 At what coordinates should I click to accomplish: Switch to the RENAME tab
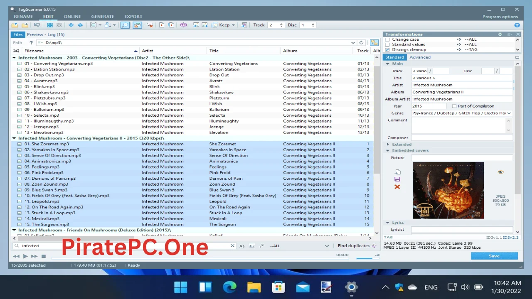tap(23, 17)
